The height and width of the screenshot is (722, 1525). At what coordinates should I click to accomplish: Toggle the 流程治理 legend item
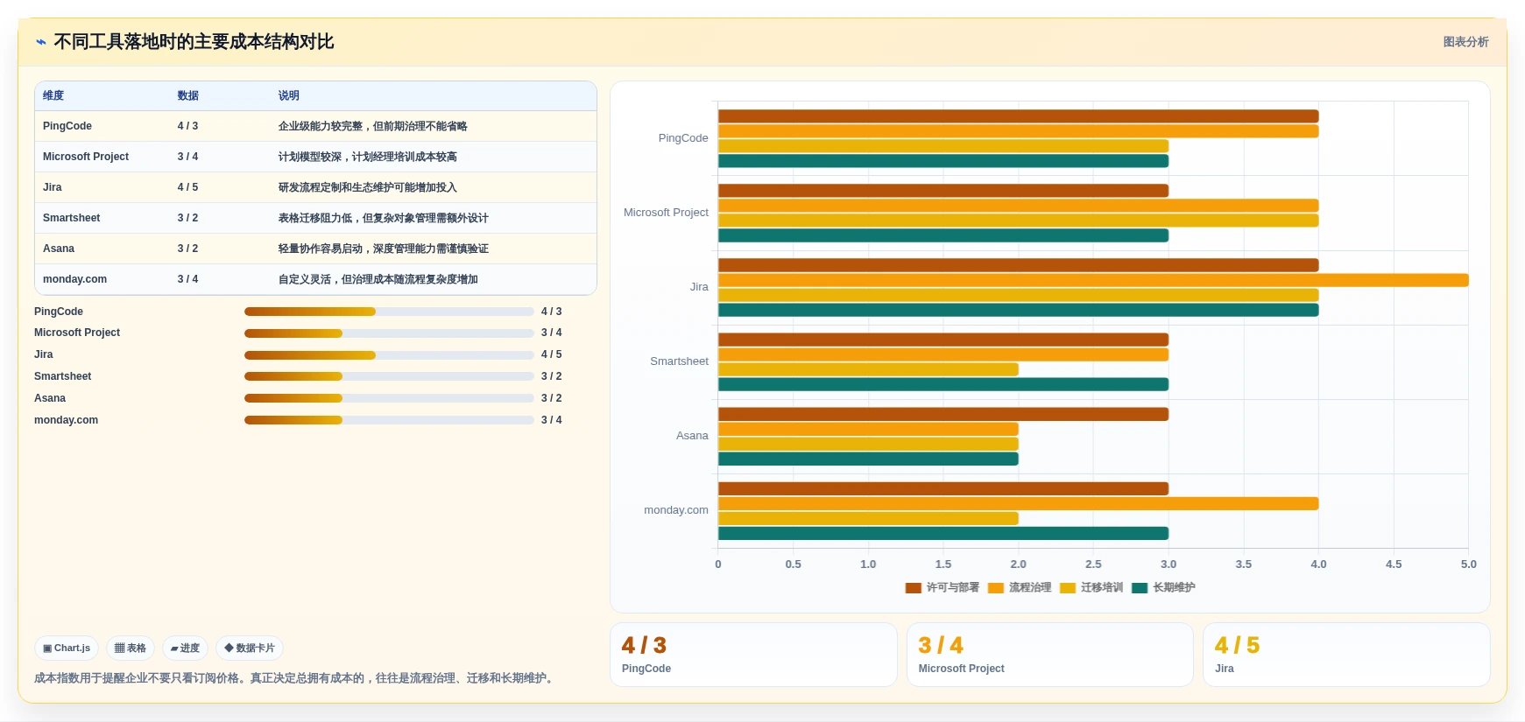pyautogui.click(x=1020, y=588)
